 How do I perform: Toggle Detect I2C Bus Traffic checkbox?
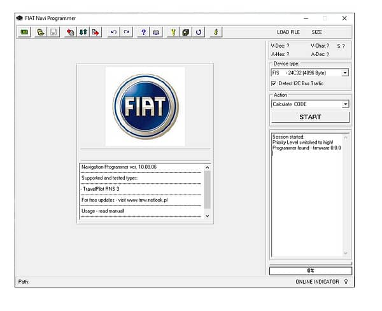(274, 83)
